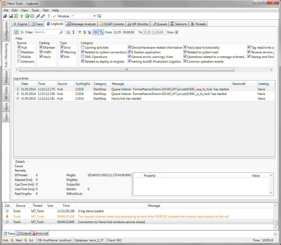Sort log entries by SysMsgNo column header

[83, 84]
